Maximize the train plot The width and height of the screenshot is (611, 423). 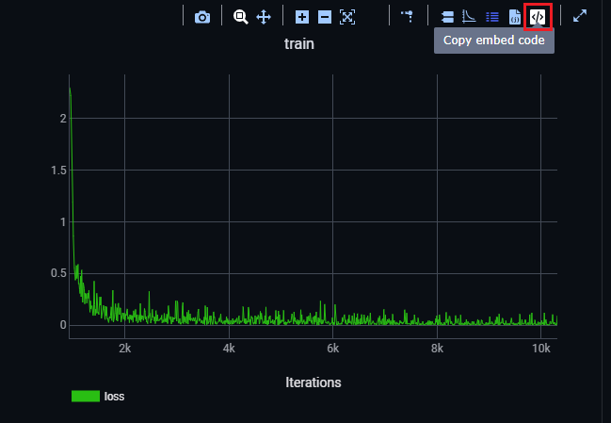tap(580, 16)
